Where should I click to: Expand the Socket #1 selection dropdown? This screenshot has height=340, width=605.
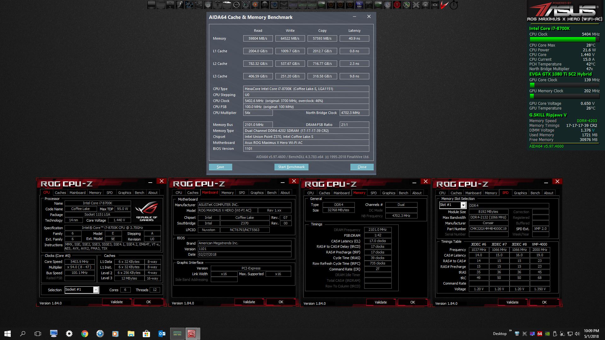click(x=96, y=290)
